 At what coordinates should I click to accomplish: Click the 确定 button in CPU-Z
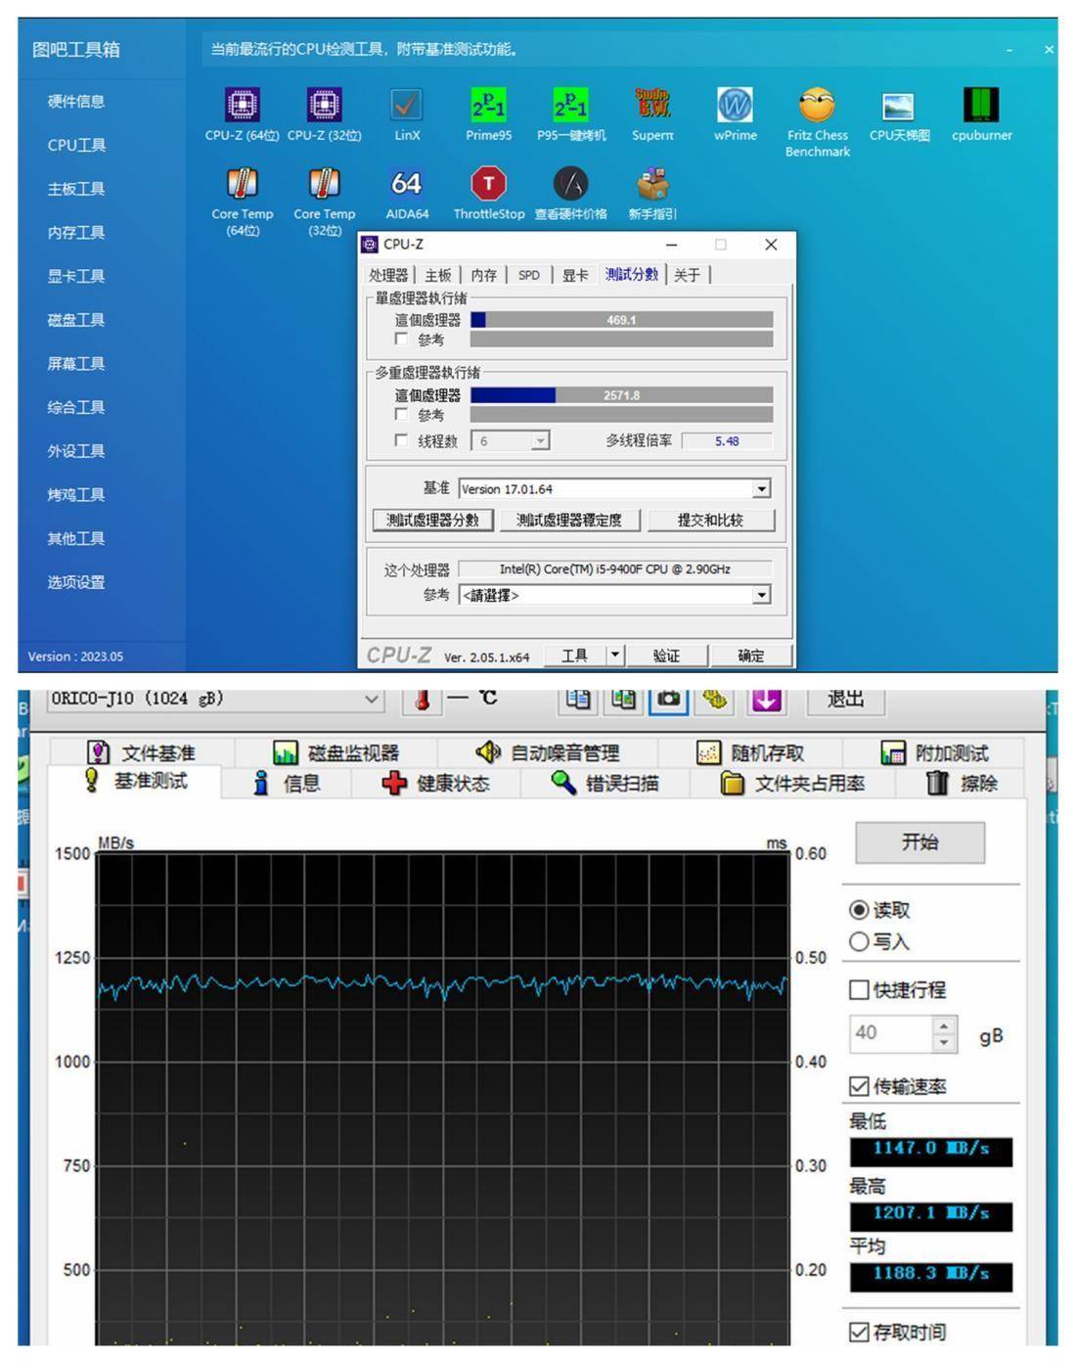point(750,656)
